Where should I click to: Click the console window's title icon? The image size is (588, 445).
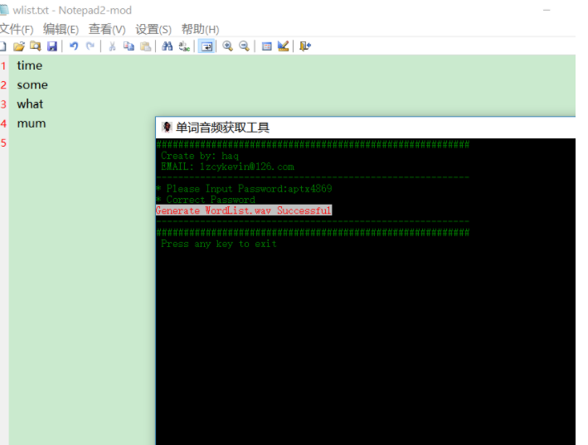[x=167, y=128]
